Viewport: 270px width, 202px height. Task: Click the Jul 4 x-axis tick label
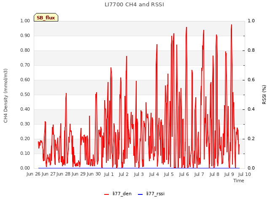154,174
